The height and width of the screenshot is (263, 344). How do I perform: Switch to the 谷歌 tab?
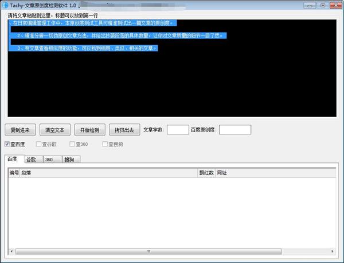[34, 160]
